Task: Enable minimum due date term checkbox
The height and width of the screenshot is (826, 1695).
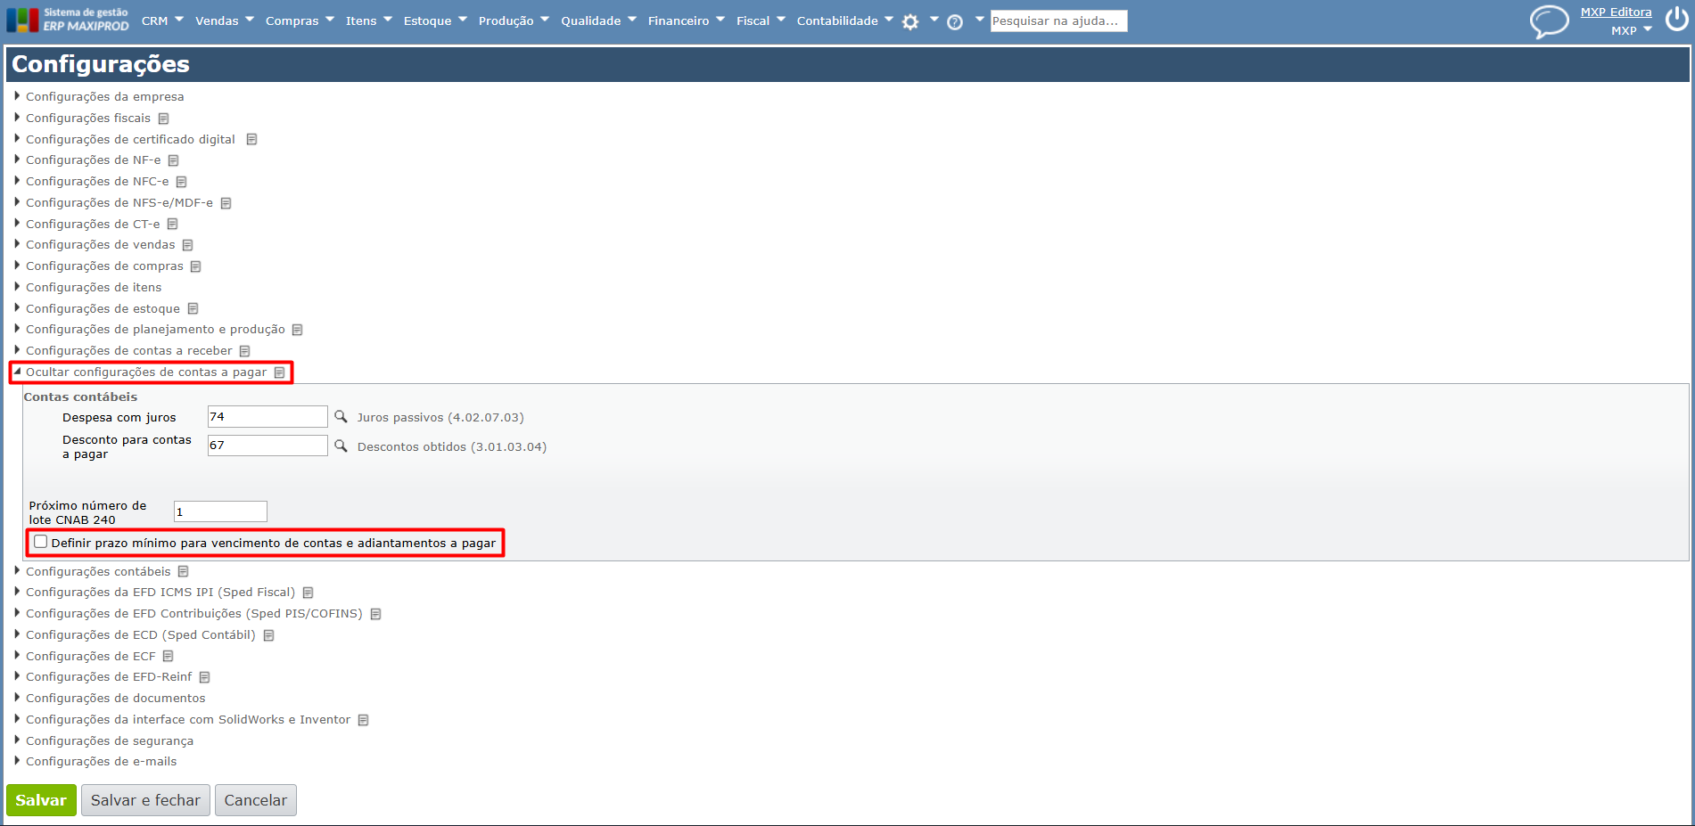Action: (40, 542)
